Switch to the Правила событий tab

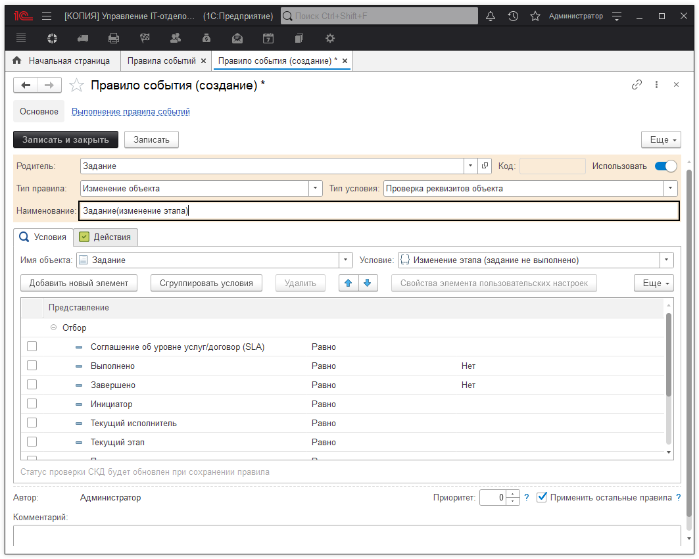(x=161, y=61)
